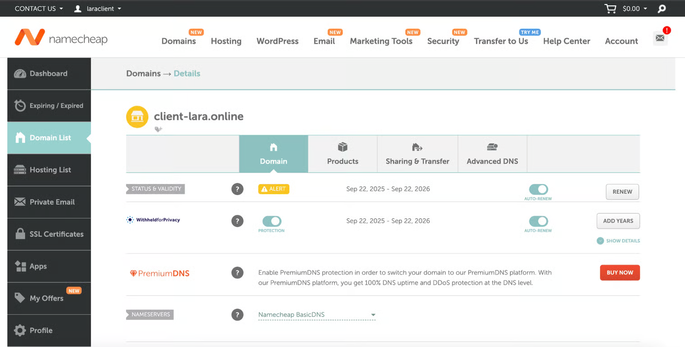The image size is (685, 347).
Task: Open the Sharing & Transfer tab
Action: pyautogui.click(x=417, y=154)
